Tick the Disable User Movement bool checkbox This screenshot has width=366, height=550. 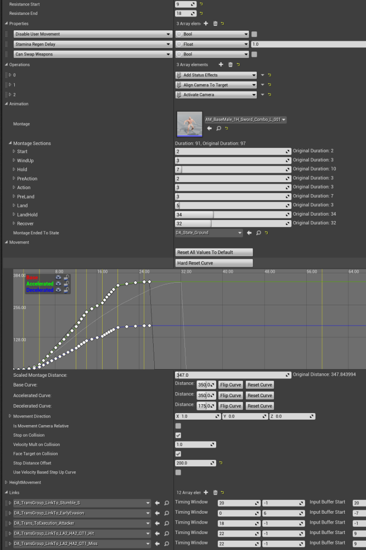(254, 34)
